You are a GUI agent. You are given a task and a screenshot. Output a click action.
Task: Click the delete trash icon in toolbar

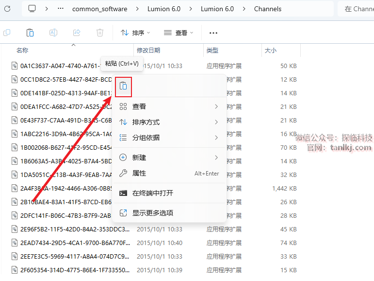click(x=100, y=33)
